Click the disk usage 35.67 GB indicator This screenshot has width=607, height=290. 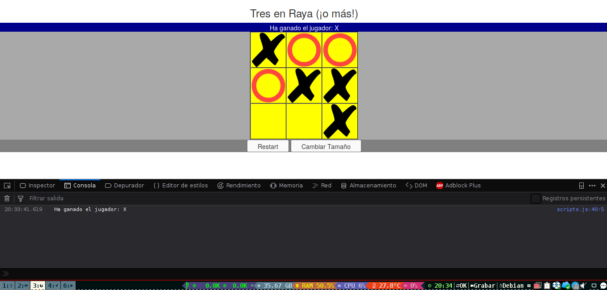point(274,286)
